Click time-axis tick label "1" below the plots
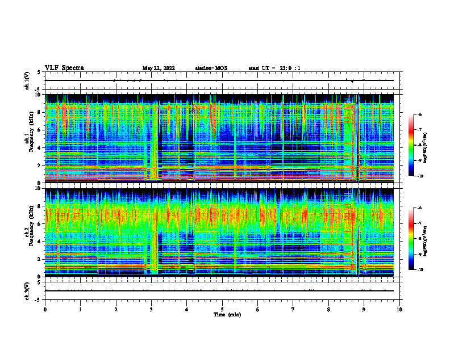Viewport: 450px width, 347px height. point(80,310)
